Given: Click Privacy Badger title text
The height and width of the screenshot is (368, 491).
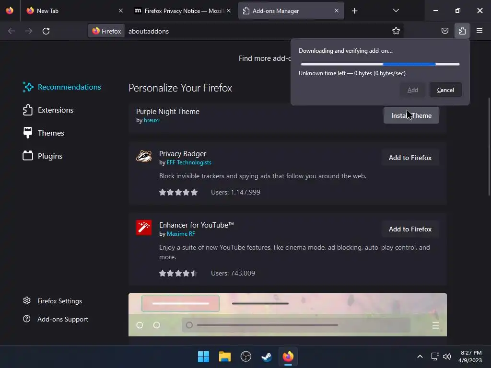Looking at the screenshot, I should click(183, 154).
